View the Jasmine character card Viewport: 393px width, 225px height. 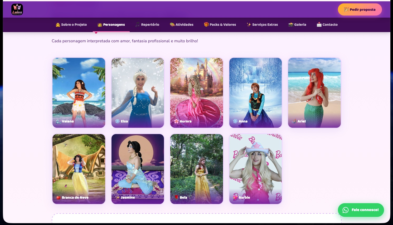click(x=138, y=169)
